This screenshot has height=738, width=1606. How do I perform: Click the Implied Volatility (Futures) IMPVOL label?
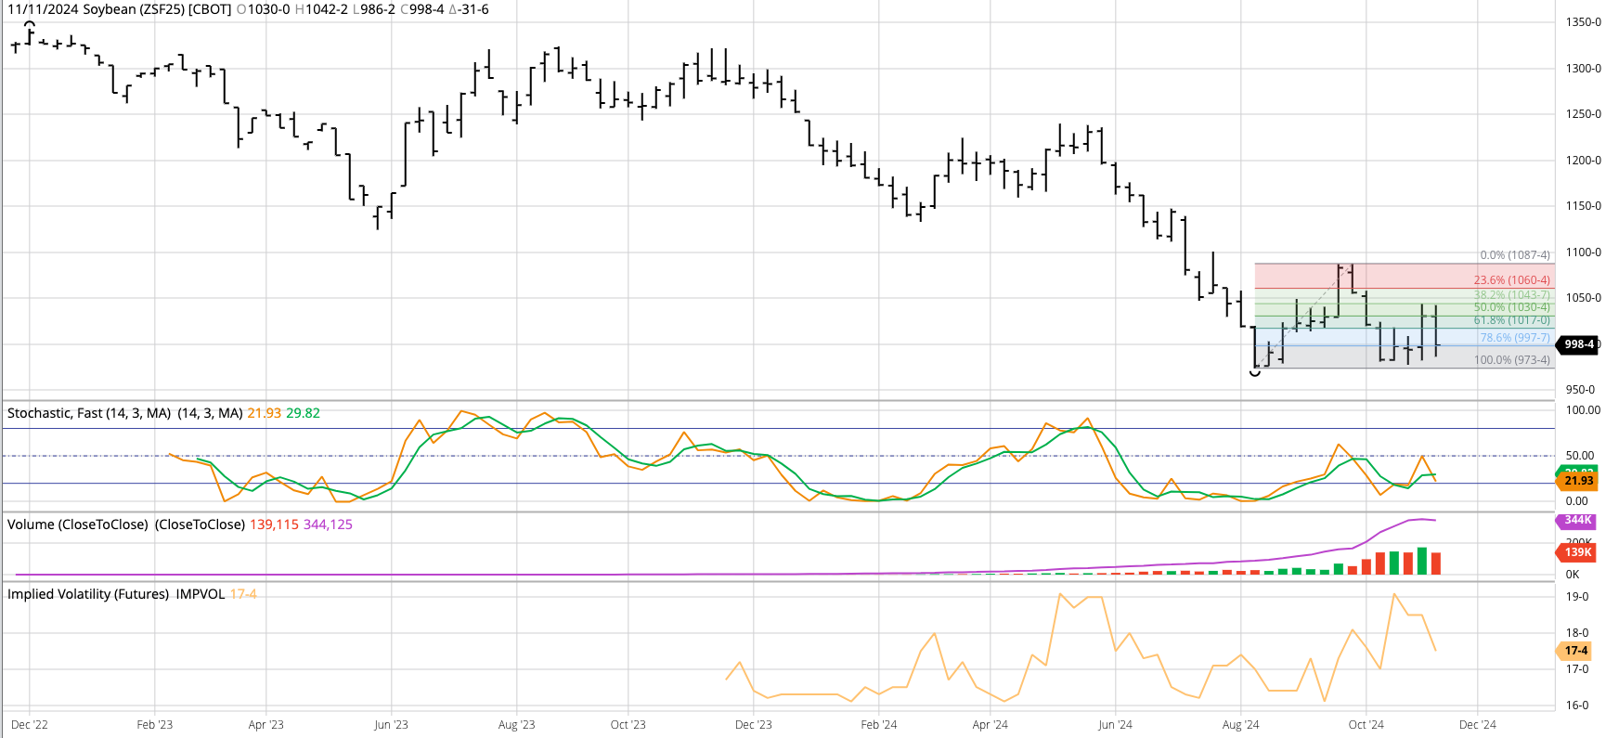pyautogui.click(x=116, y=594)
